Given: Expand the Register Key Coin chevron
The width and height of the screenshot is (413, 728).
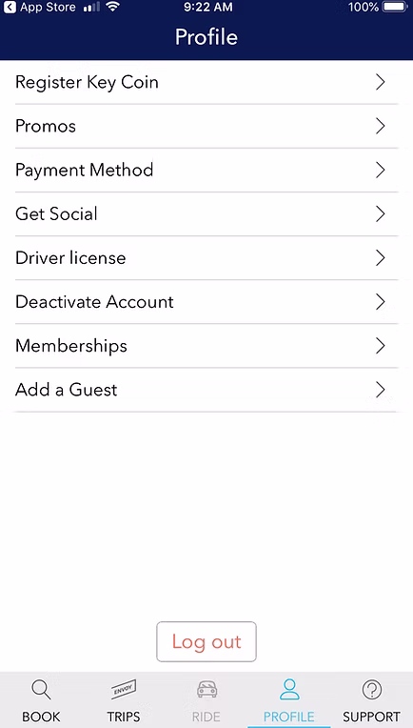Looking at the screenshot, I should (x=381, y=82).
